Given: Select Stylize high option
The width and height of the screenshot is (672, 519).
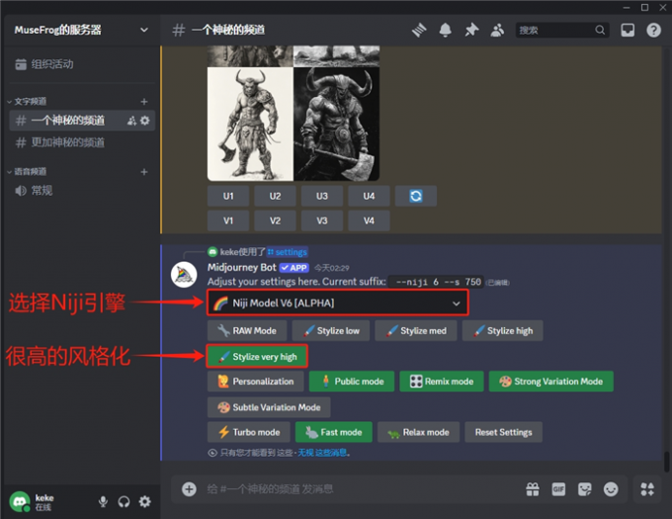Looking at the screenshot, I should tap(502, 331).
